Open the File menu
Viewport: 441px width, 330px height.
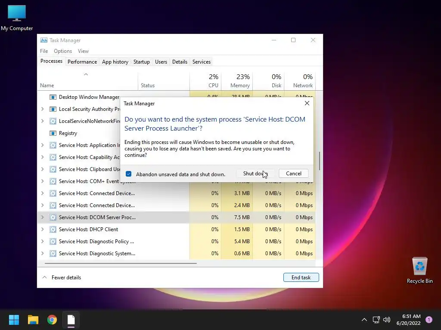coord(44,51)
